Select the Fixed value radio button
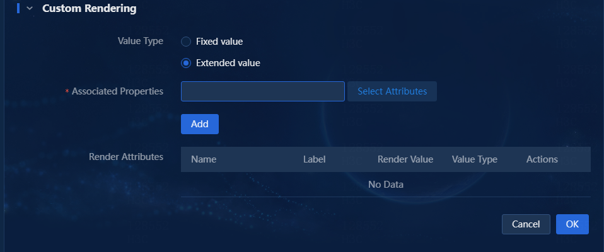The height and width of the screenshot is (252, 604). 186,42
